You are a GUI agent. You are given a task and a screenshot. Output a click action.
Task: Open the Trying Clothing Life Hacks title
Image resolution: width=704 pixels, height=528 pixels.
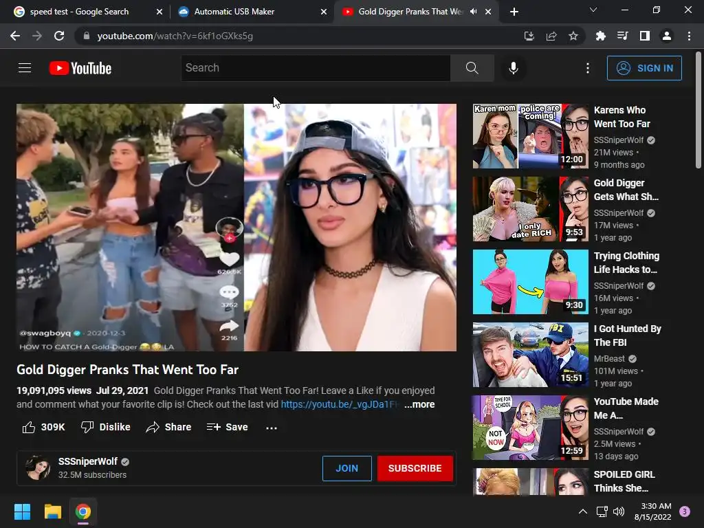pyautogui.click(x=626, y=263)
